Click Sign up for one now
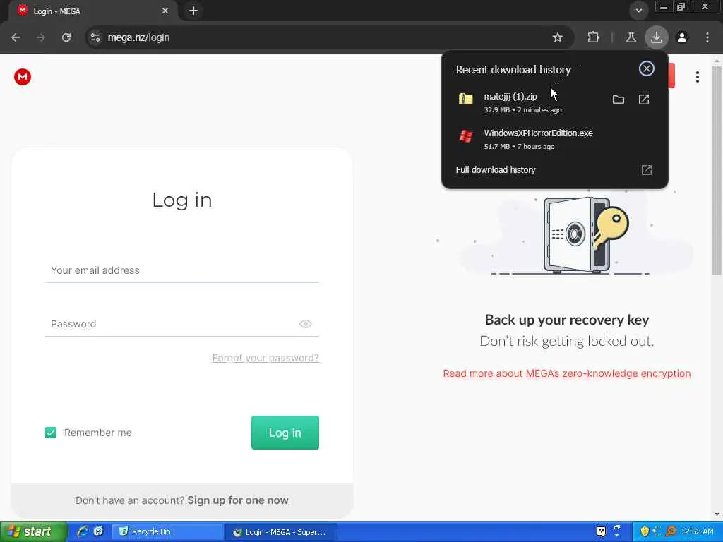 coord(238,500)
